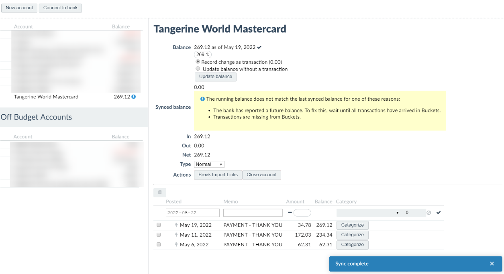Categorize the May 6, 2022 payment
This screenshot has width=504, height=274.
click(x=352, y=244)
